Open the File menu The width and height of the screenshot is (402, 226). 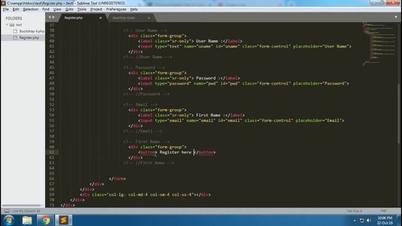(x=6, y=9)
